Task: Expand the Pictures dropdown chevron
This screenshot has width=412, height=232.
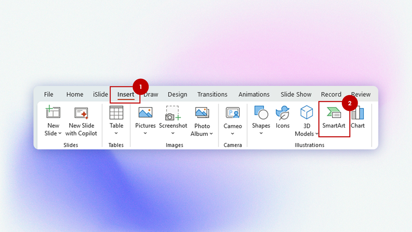Action: [146, 133]
